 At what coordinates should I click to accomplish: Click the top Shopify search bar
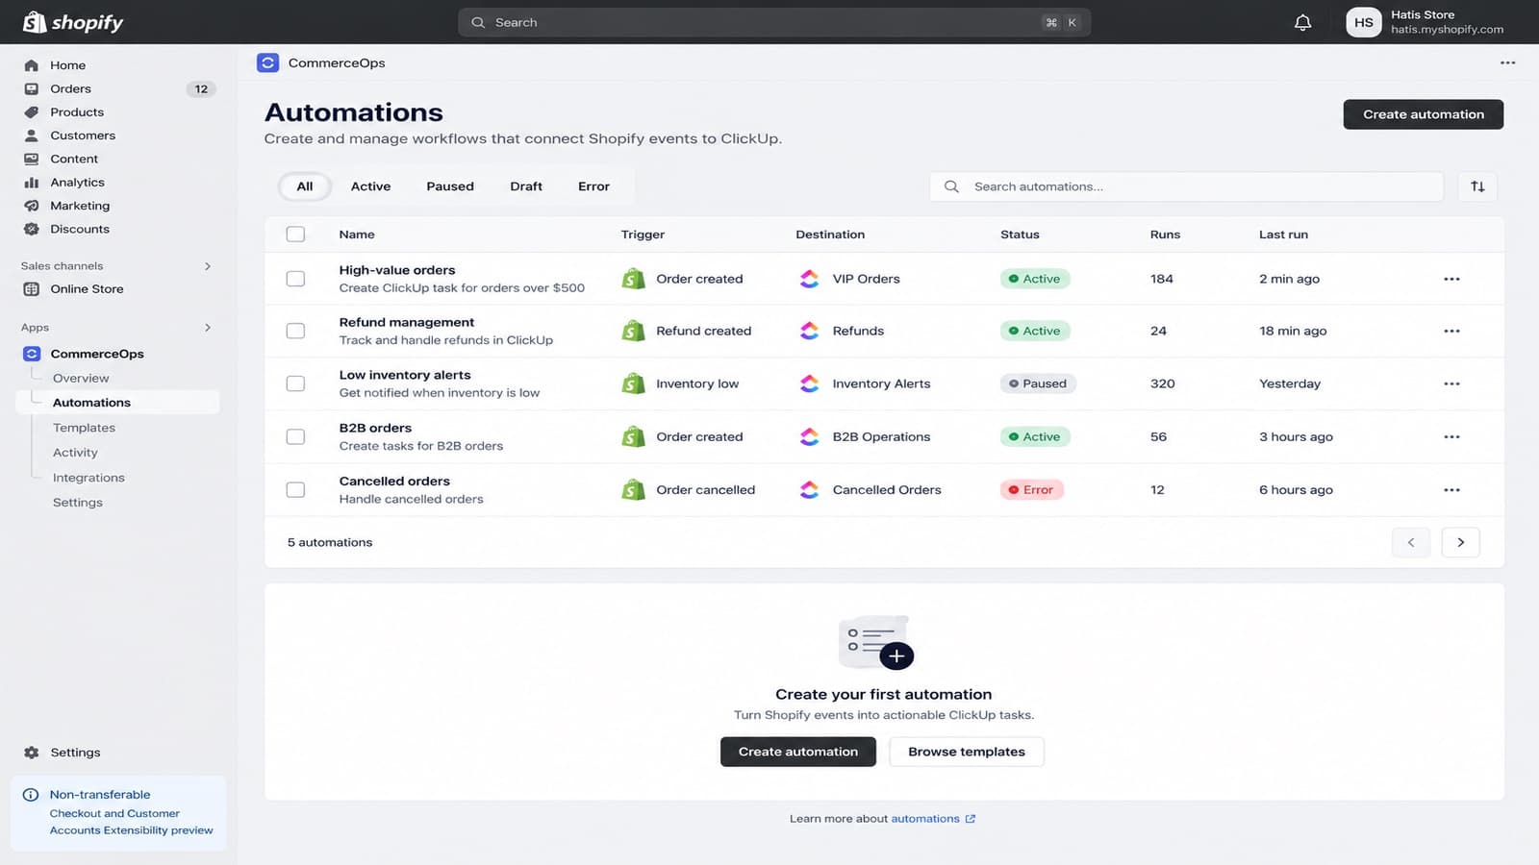774,22
